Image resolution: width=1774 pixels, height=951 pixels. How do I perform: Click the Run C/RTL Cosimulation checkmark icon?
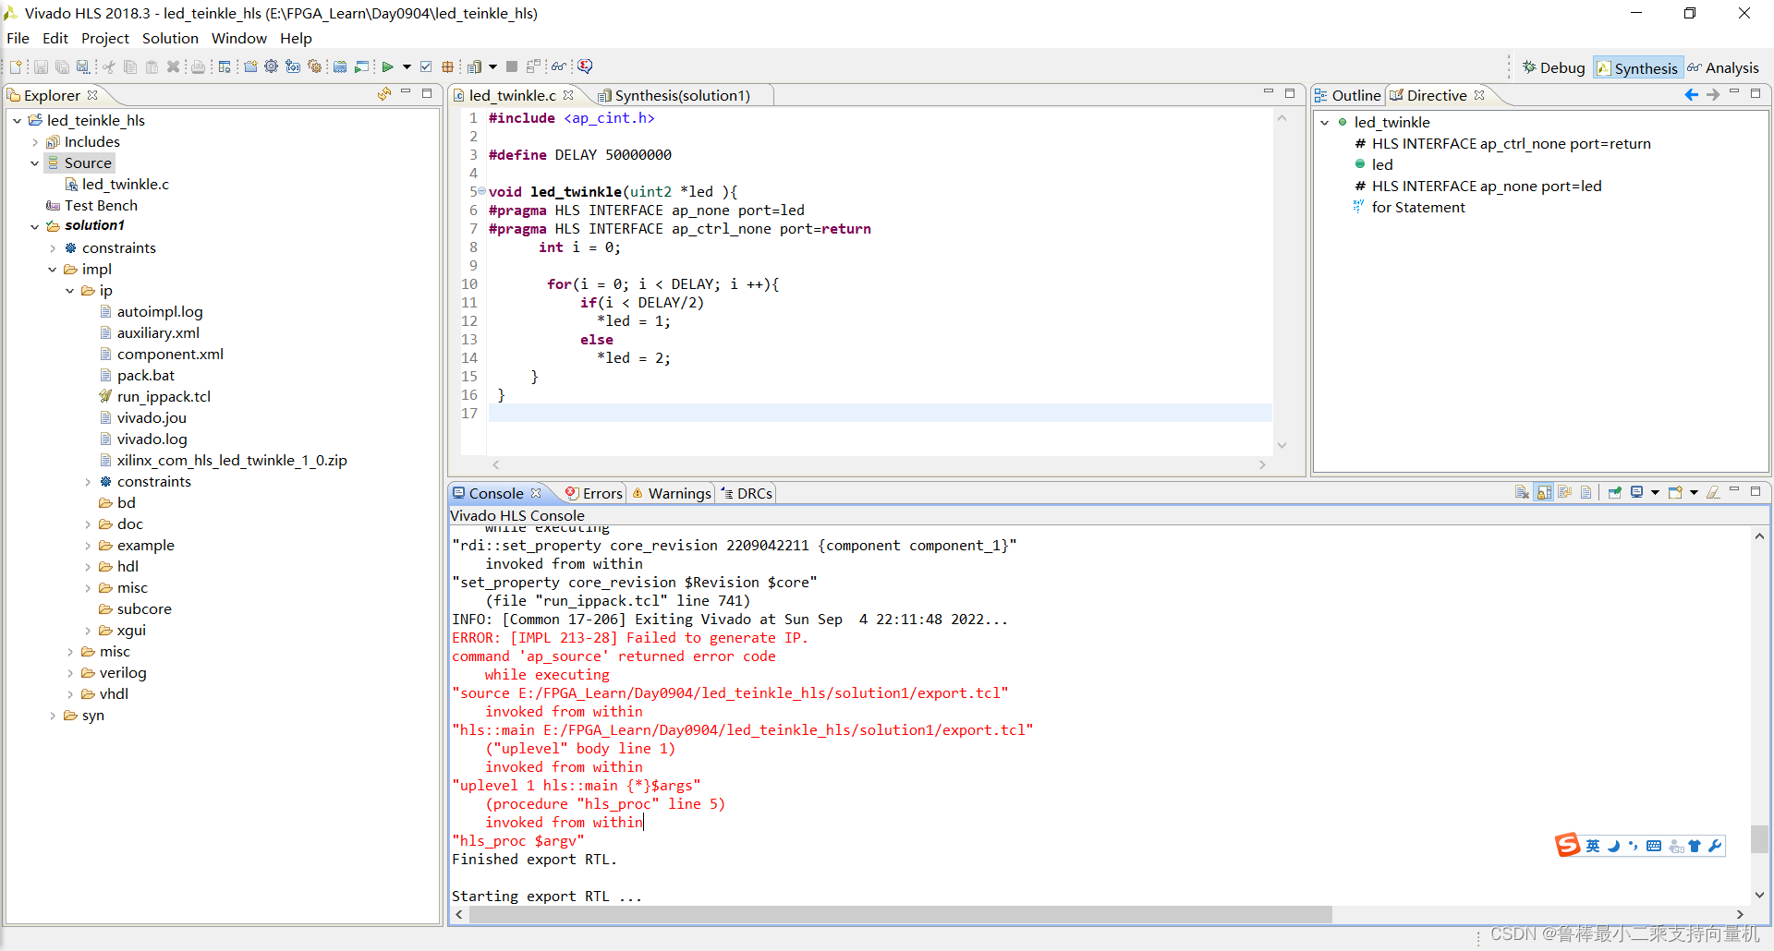(426, 66)
